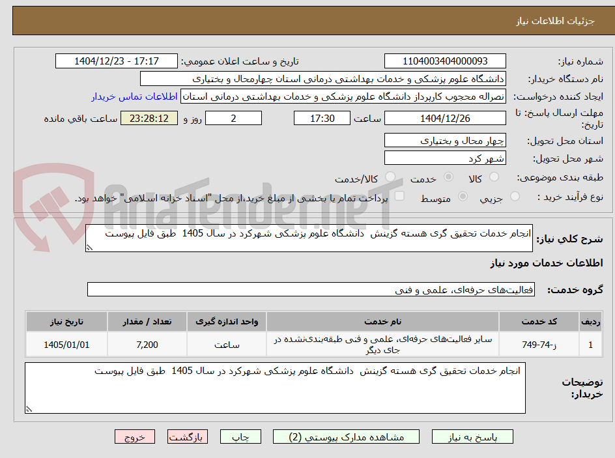Select the 'خدمت' radio button
This screenshot has height=458, width=615.
point(448,177)
